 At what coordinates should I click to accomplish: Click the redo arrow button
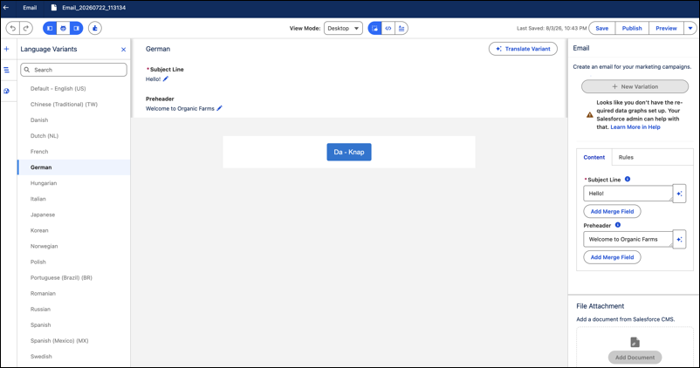[26, 28]
